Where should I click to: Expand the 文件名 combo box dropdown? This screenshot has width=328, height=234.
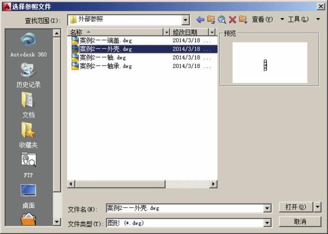(x=267, y=208)
